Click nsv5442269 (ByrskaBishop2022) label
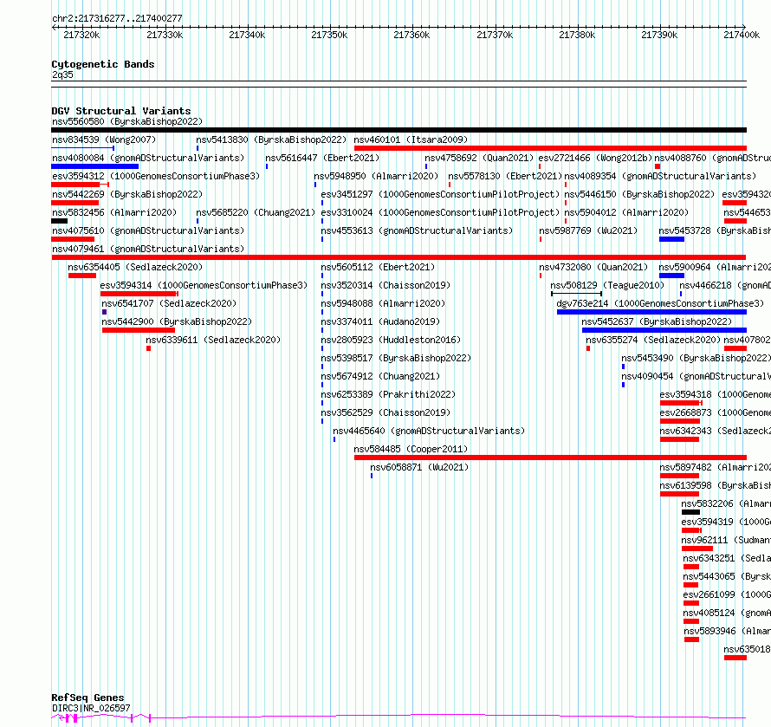Screen dimensions: 771x727 [127, 194]
